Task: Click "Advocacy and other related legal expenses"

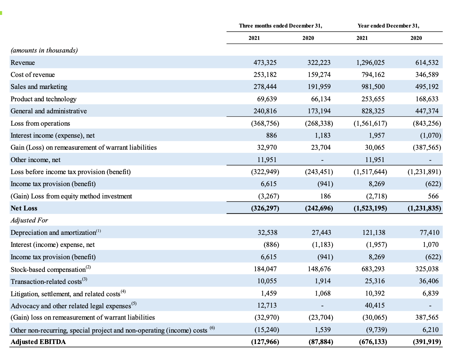Action: (x=71, y=306)
